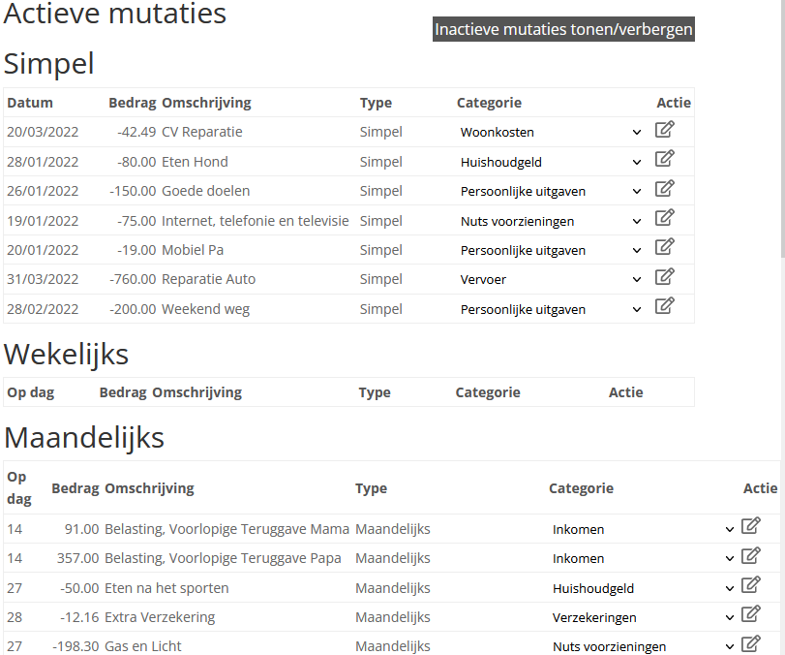785x655 pixels.
Task: Edit Belasting Voorlopige Teruggave Mama entry
Action: [x=750, y=527]
